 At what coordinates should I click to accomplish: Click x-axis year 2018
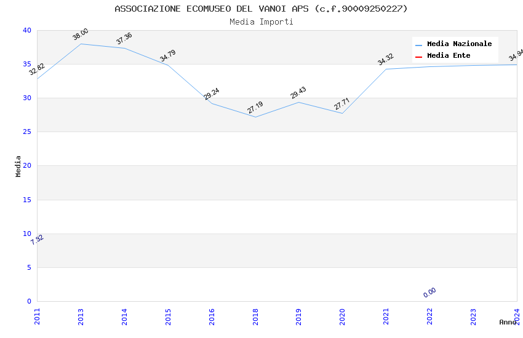tap(255, 316)
